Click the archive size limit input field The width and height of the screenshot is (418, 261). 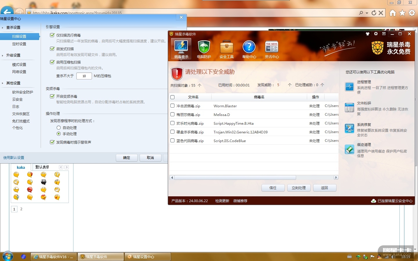84,76
